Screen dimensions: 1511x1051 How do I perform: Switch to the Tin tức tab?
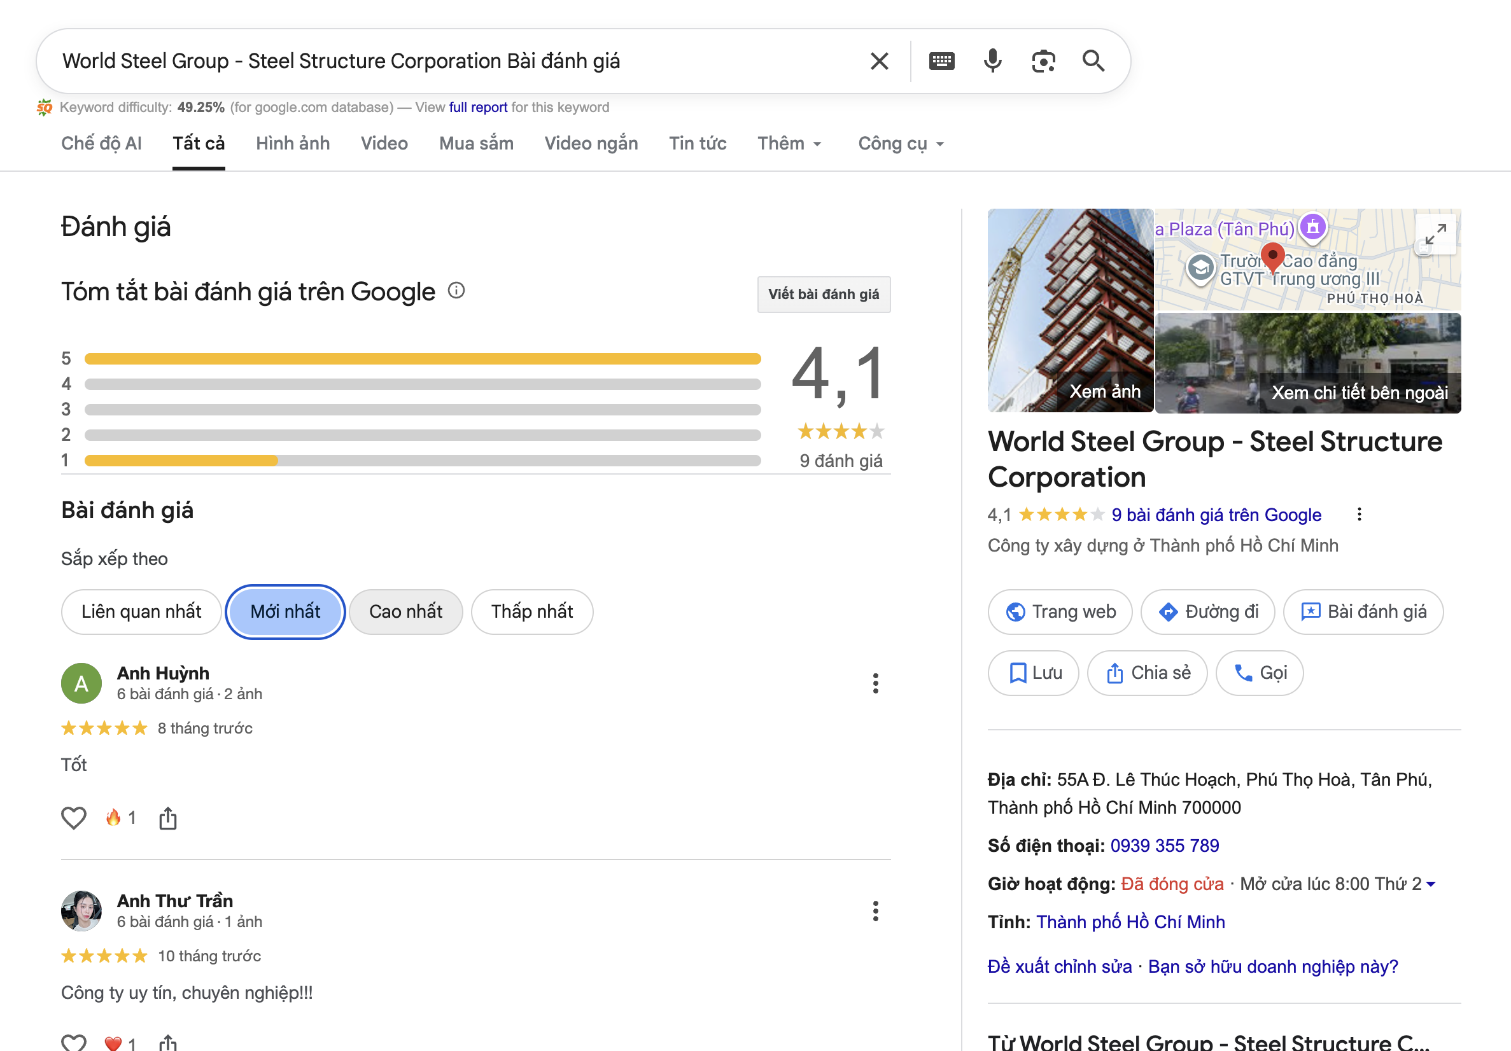(698, 143)
